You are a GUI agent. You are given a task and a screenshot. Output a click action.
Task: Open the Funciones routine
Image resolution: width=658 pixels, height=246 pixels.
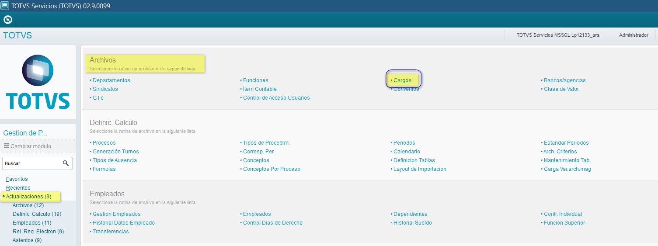255,80
